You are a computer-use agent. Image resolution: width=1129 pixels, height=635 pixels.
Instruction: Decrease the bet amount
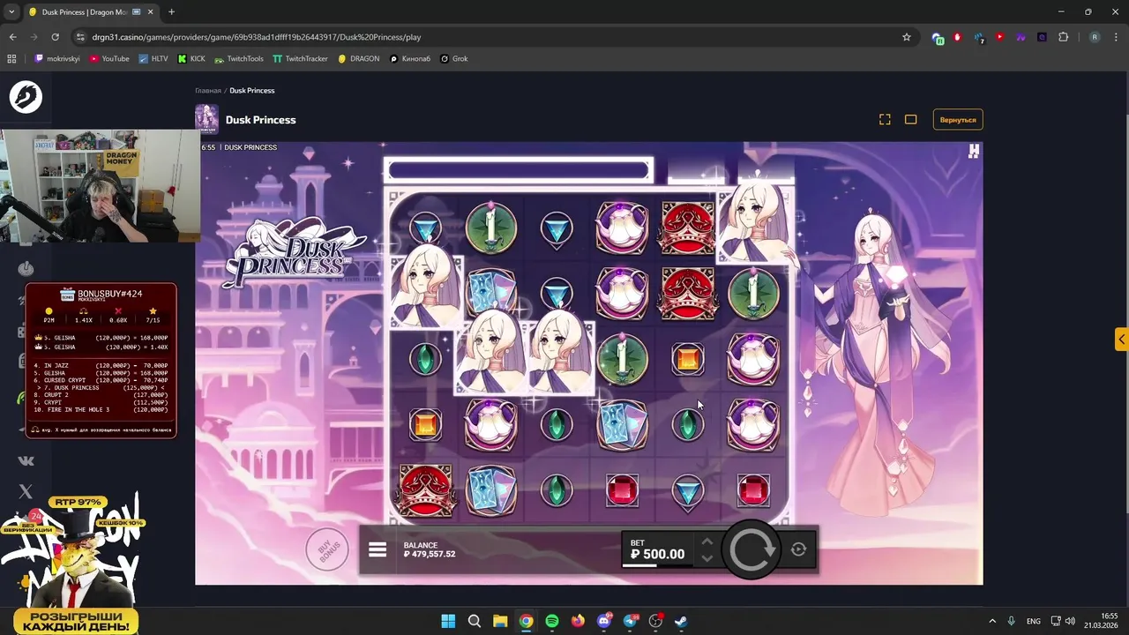point(707,558)
